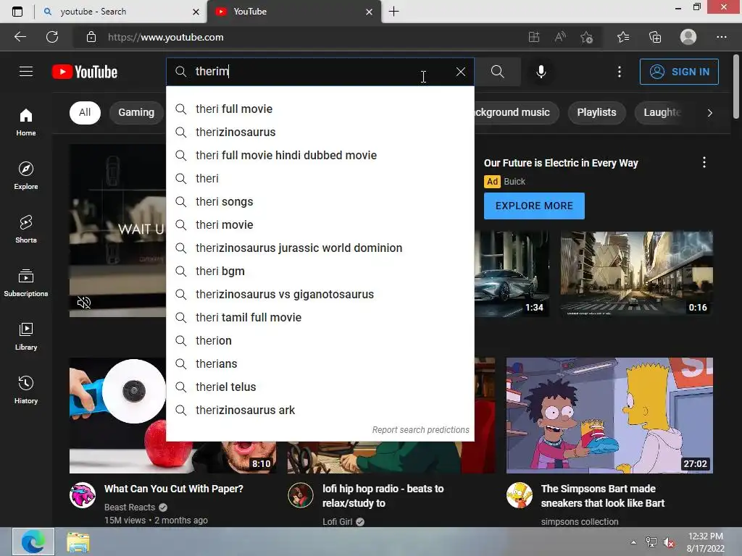This screenshot has height=556, width=742.
Task: Choose suggestion 'theri bgm'
Action: [x=320, y=271]
